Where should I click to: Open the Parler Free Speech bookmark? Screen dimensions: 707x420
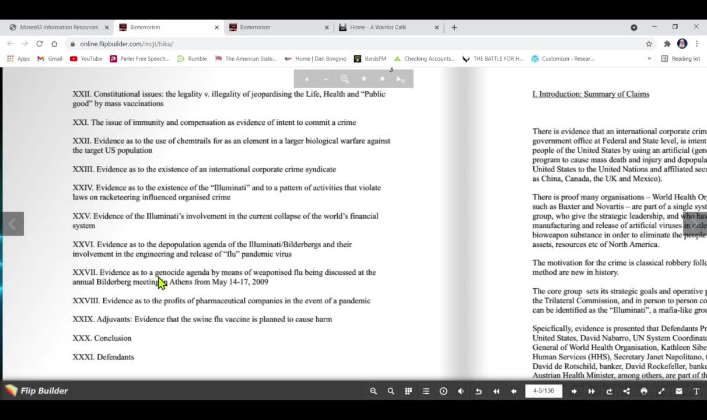click(x=139, y=58)
